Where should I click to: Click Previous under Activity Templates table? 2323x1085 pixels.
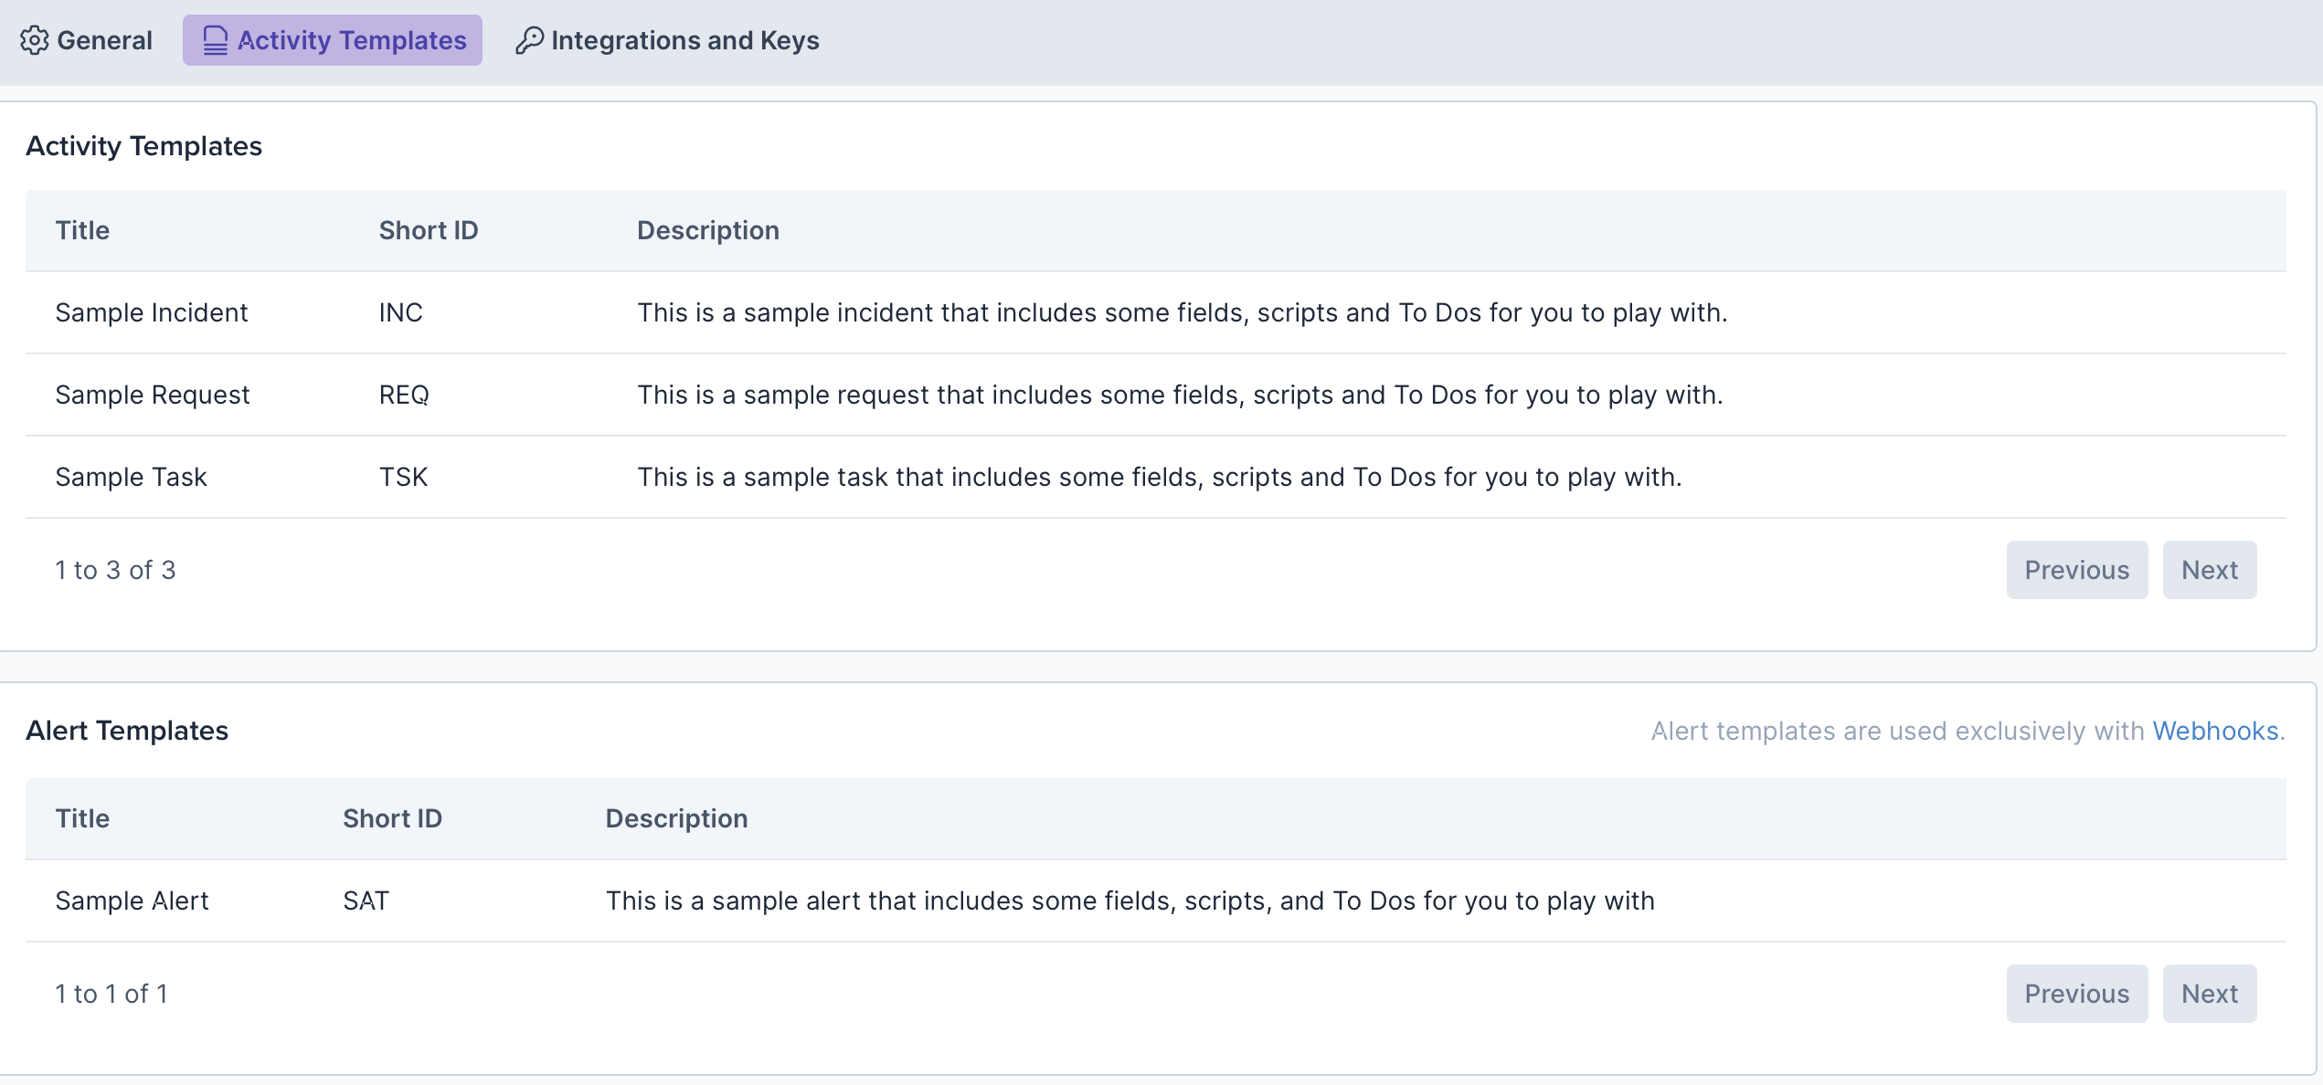coord(2076,570)
